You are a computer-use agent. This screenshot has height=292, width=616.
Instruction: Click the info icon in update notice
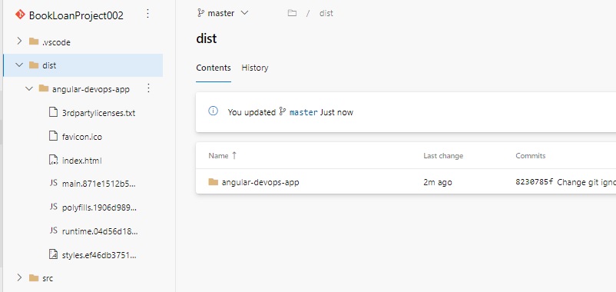pos(213,111)
